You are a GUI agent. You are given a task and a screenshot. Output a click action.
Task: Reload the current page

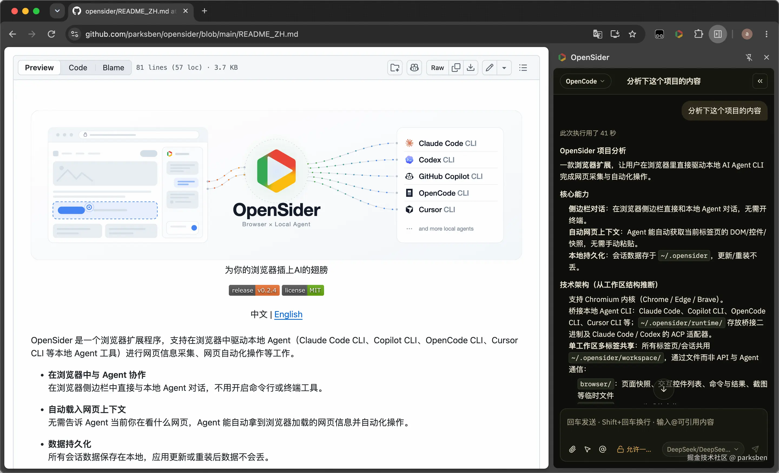(x=51, y=34)
